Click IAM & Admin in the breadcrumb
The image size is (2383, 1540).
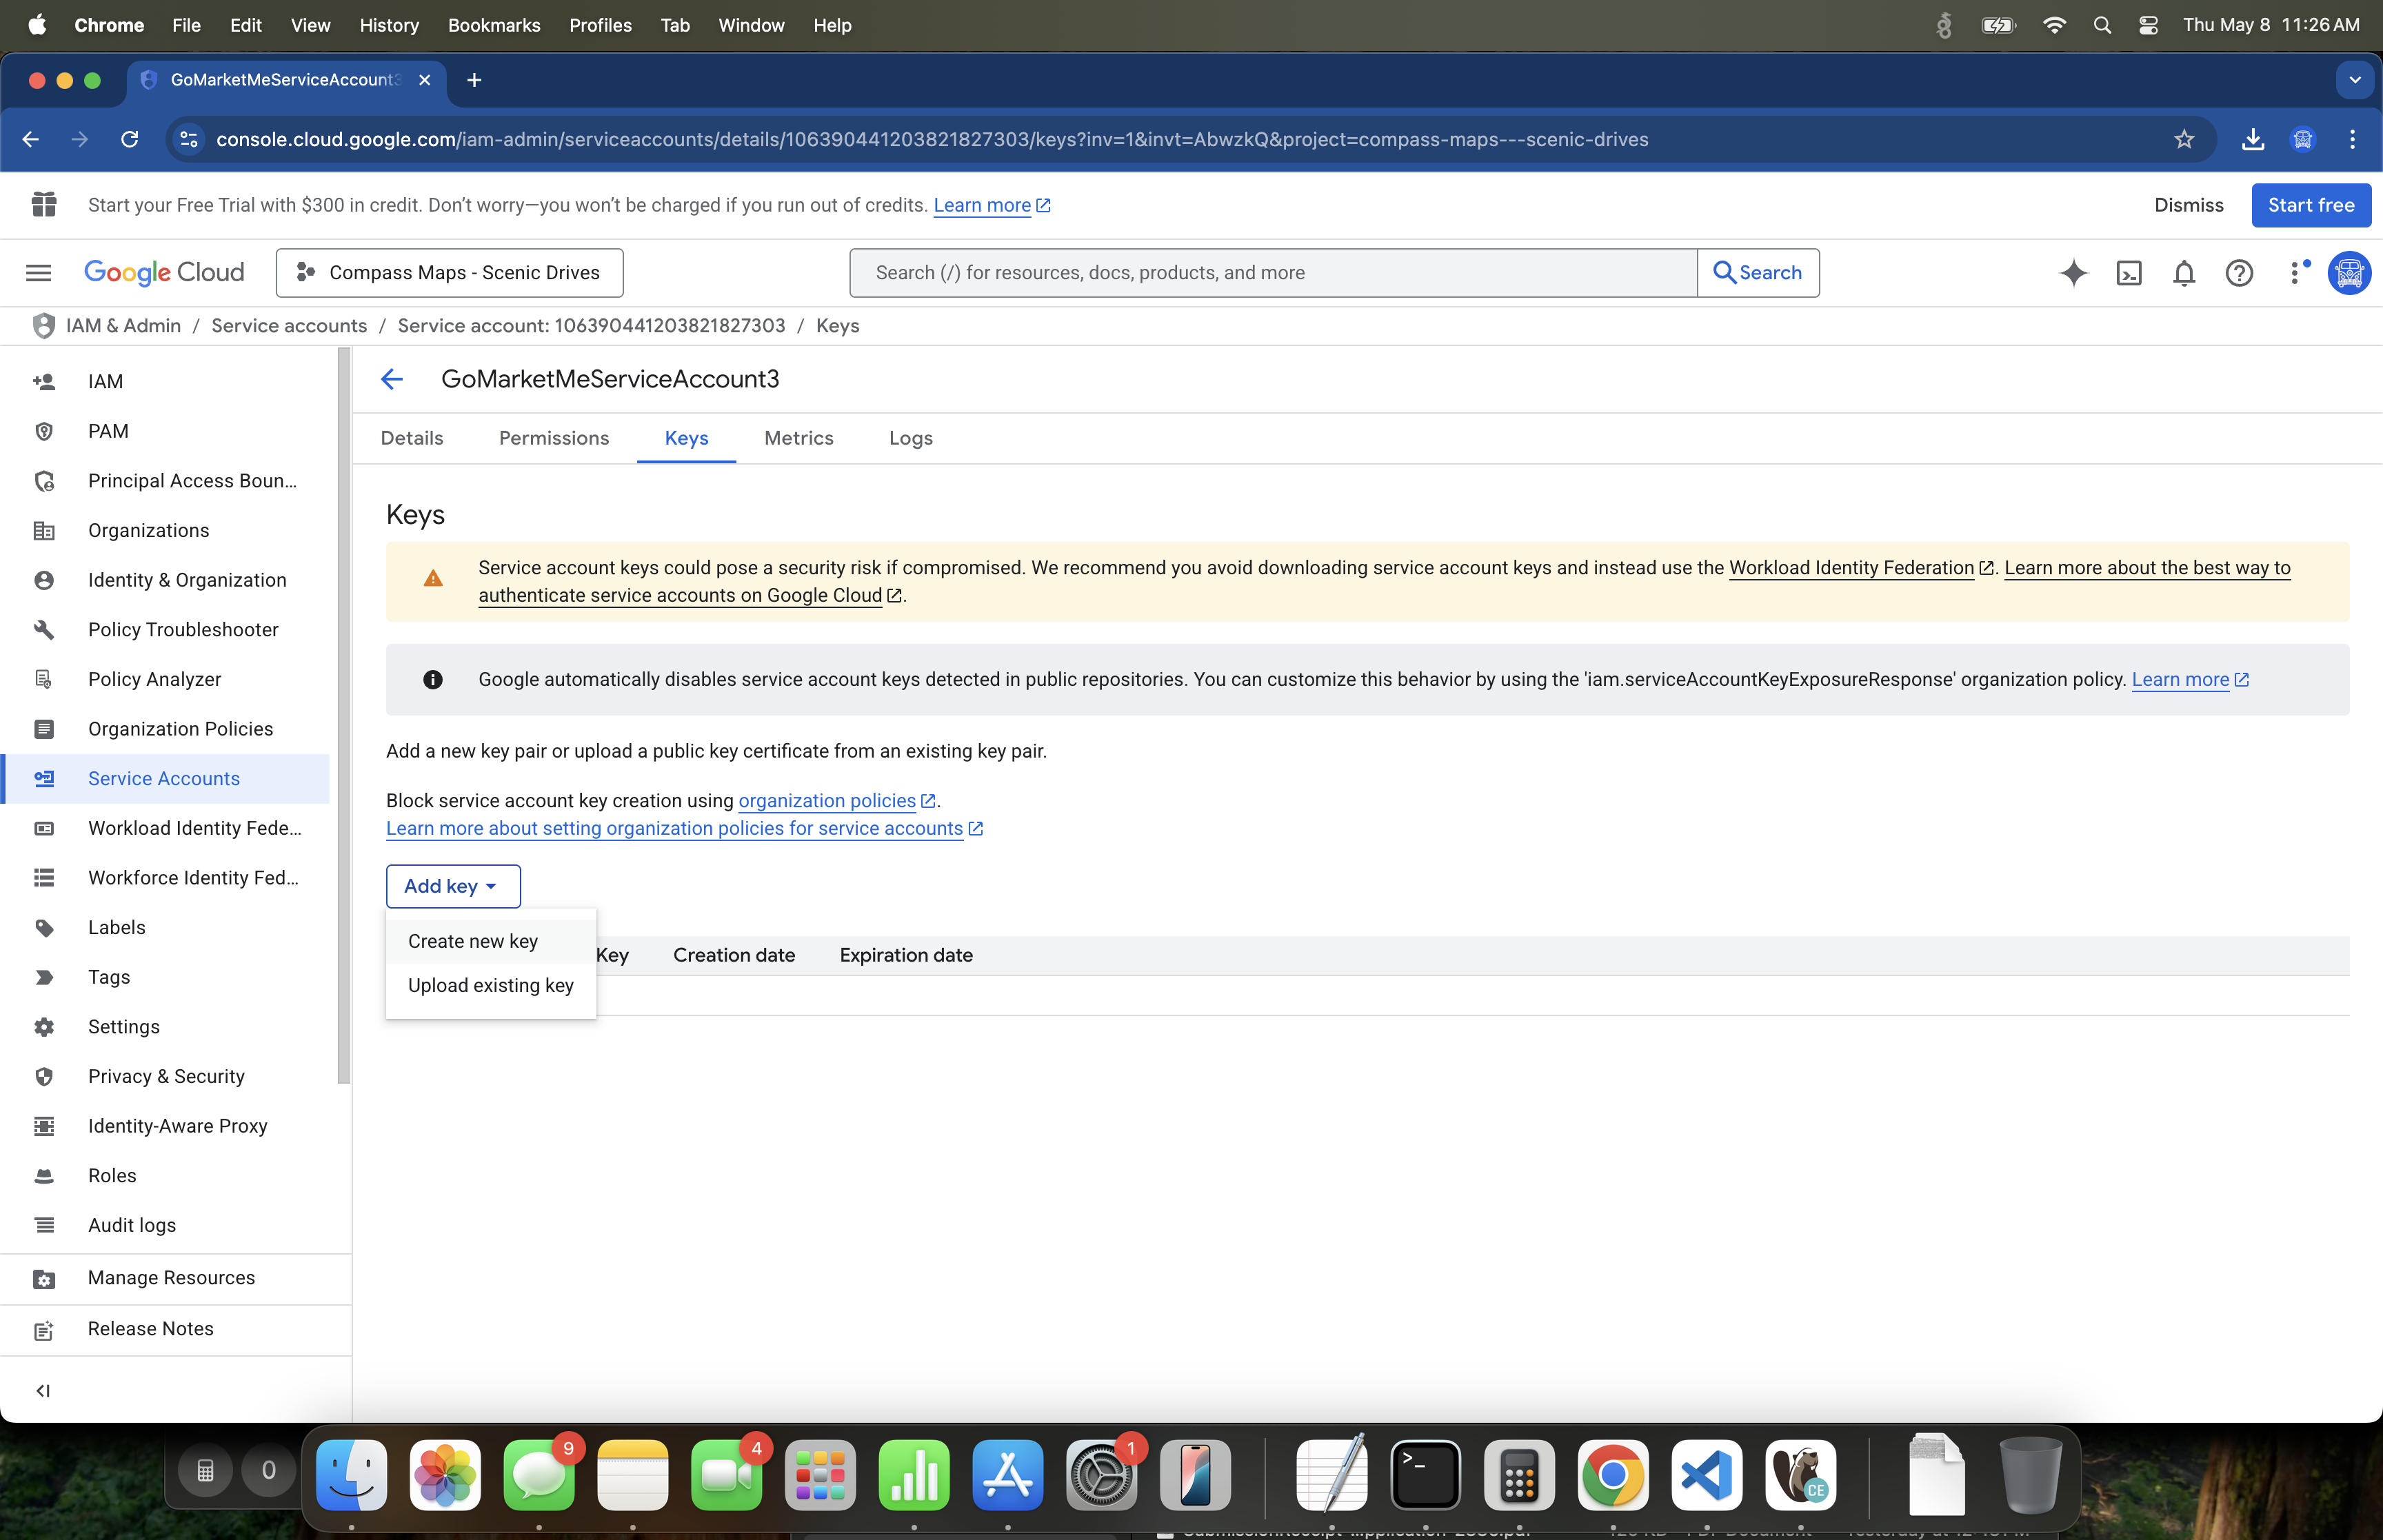tap(123, 326)
